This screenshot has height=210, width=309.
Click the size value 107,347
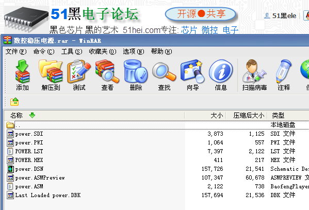point(212,177)
